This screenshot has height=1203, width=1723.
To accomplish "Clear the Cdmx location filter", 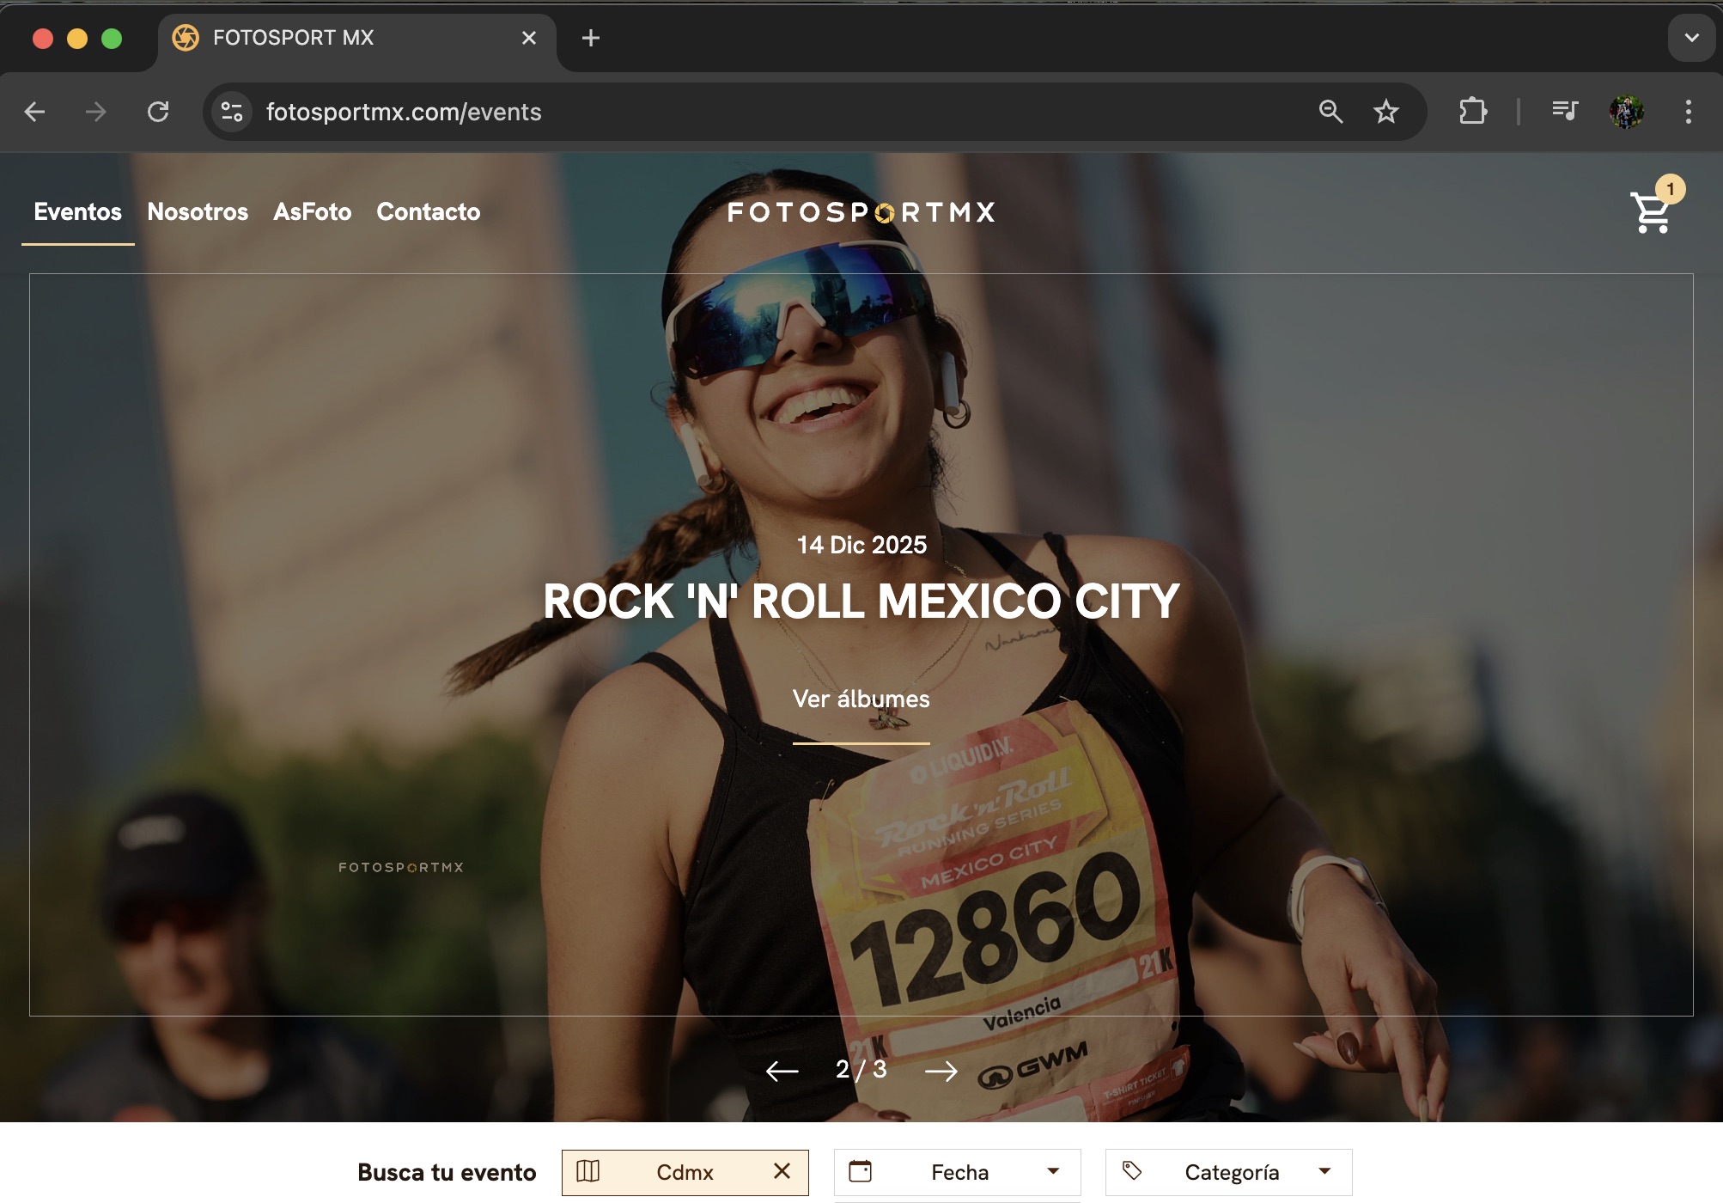I will [782, 1171].
